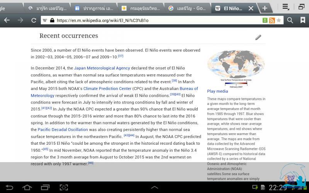309x193 pixels.
Task: Follow Pacific Decadal Oscillation link
Action: pyautogui.click(x=63, y=130)
